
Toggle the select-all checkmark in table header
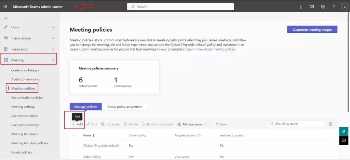73,135
